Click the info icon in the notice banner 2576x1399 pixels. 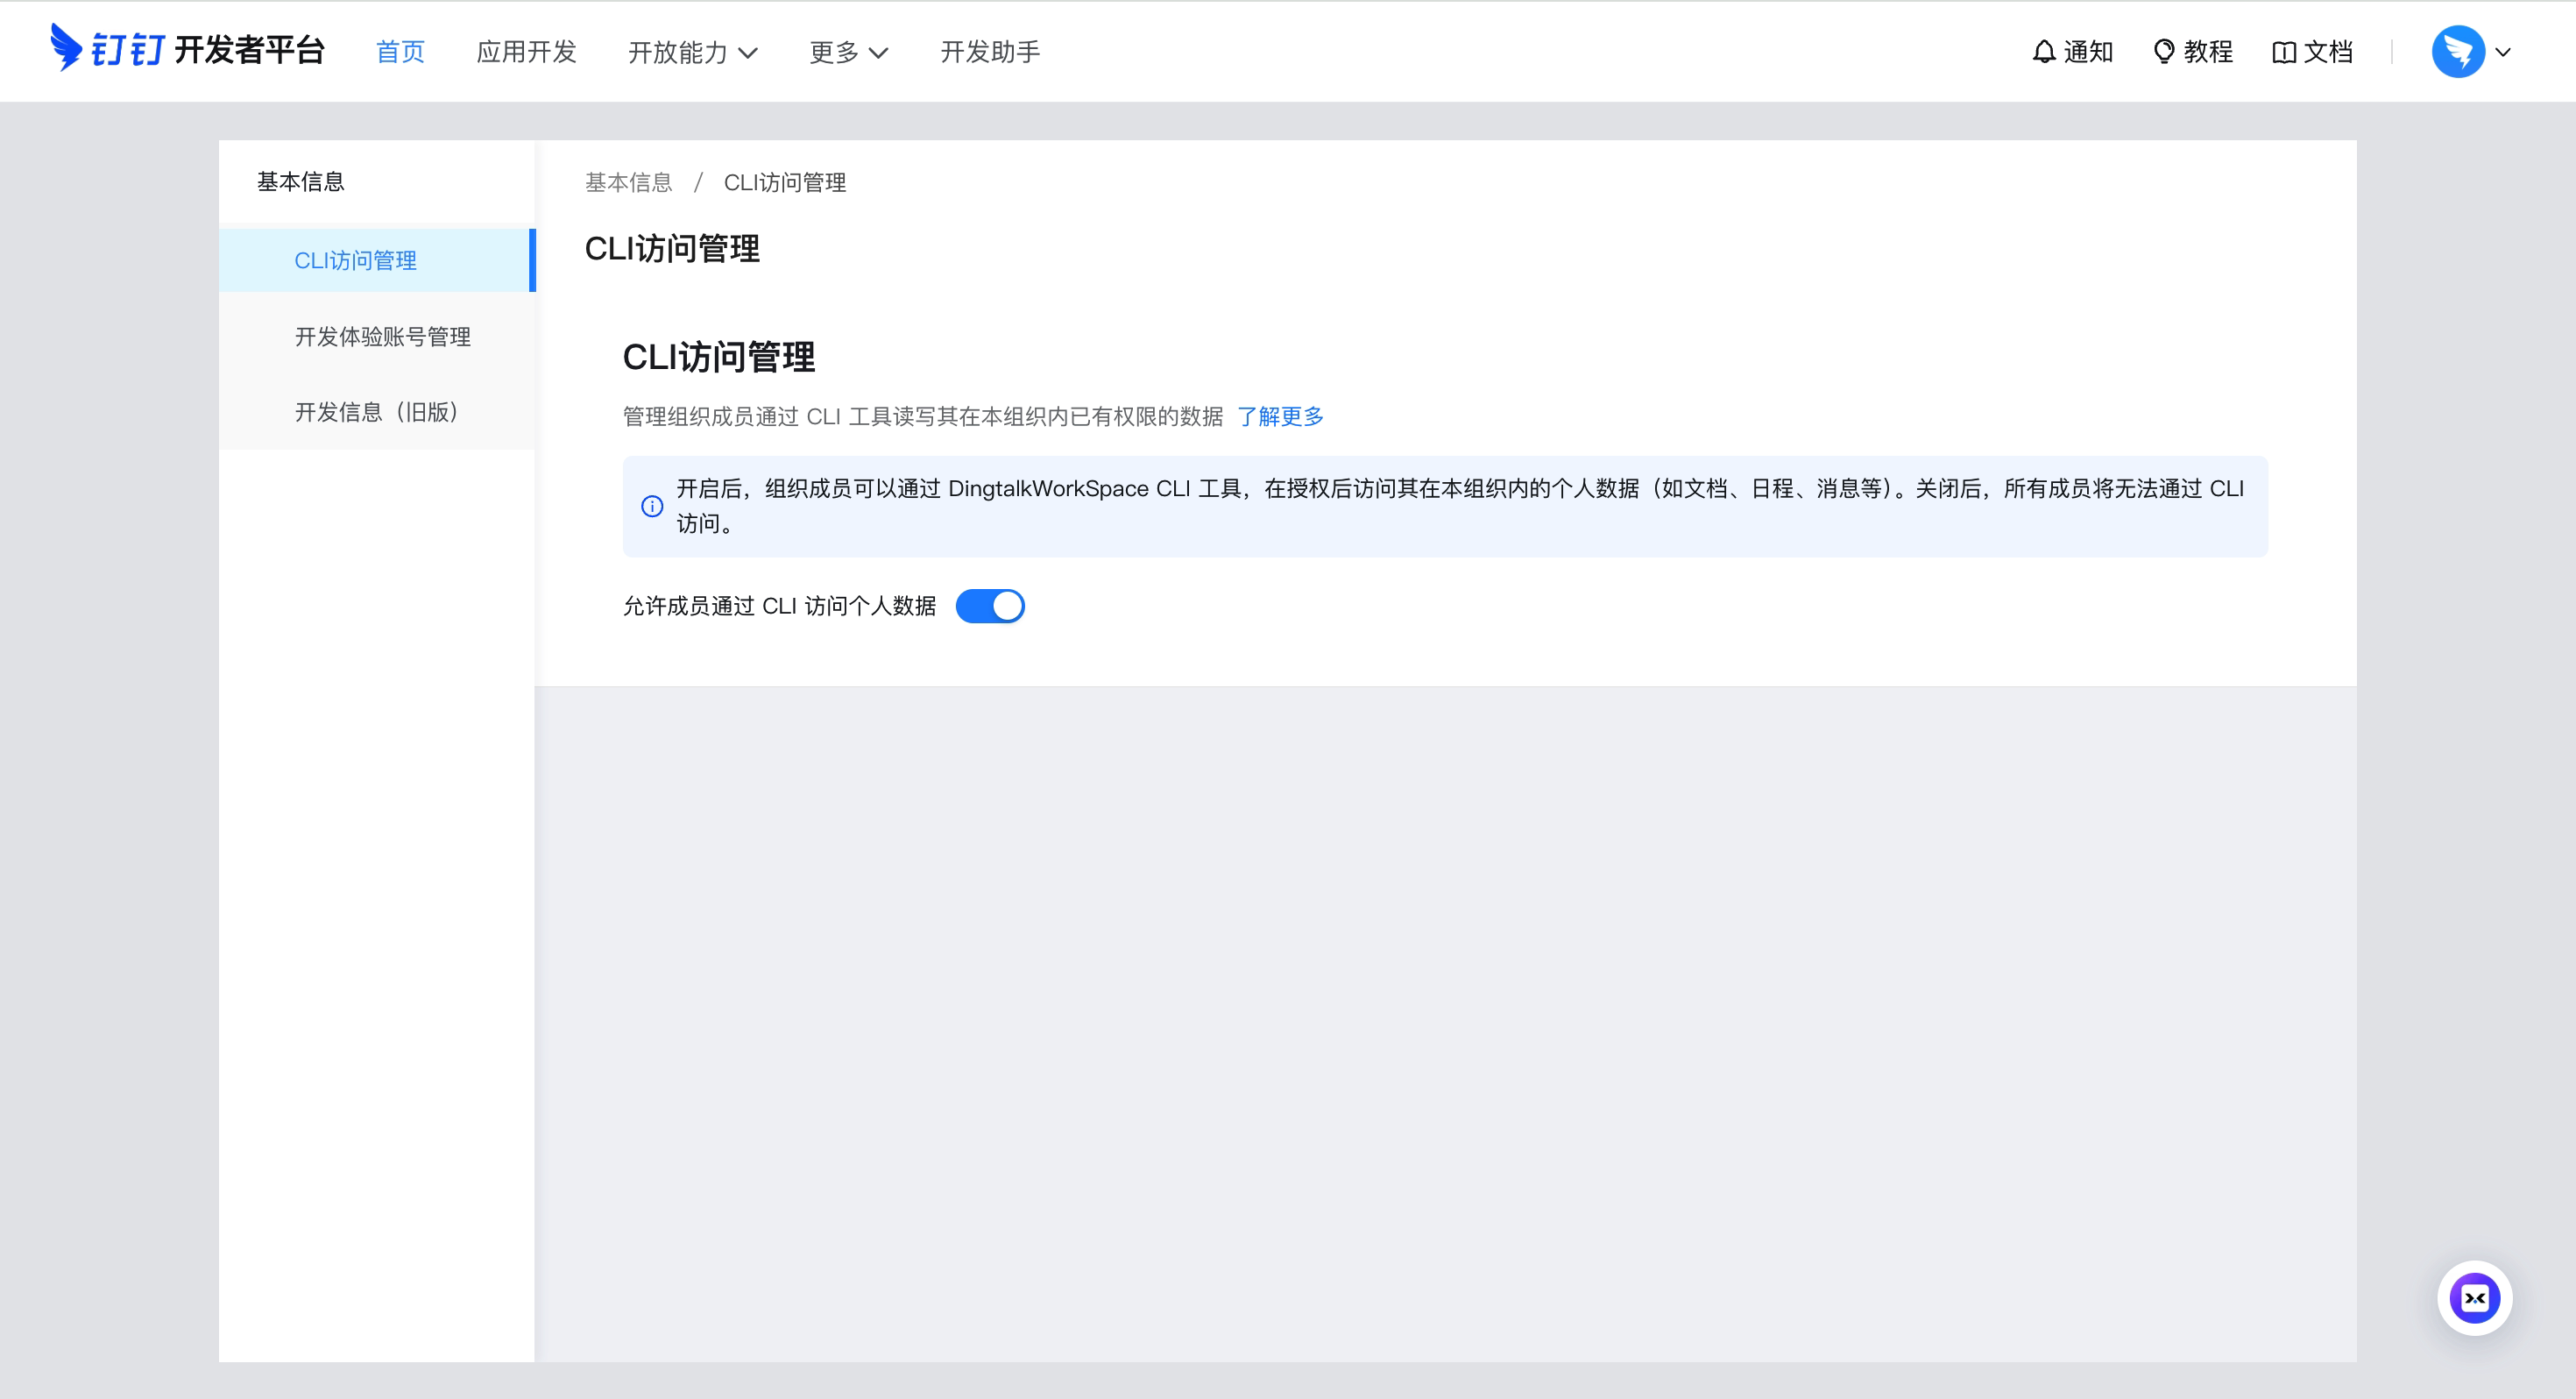[652, 507]
